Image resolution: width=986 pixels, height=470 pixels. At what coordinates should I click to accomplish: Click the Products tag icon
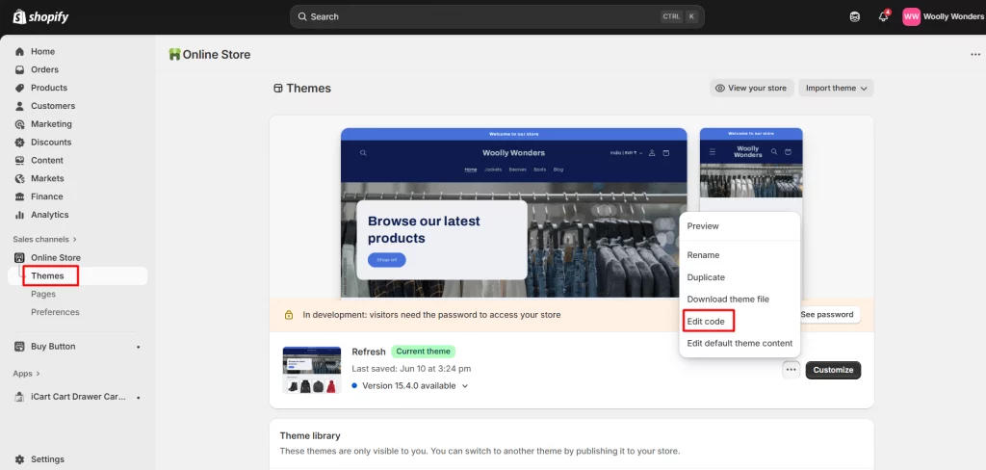(19, 88)
